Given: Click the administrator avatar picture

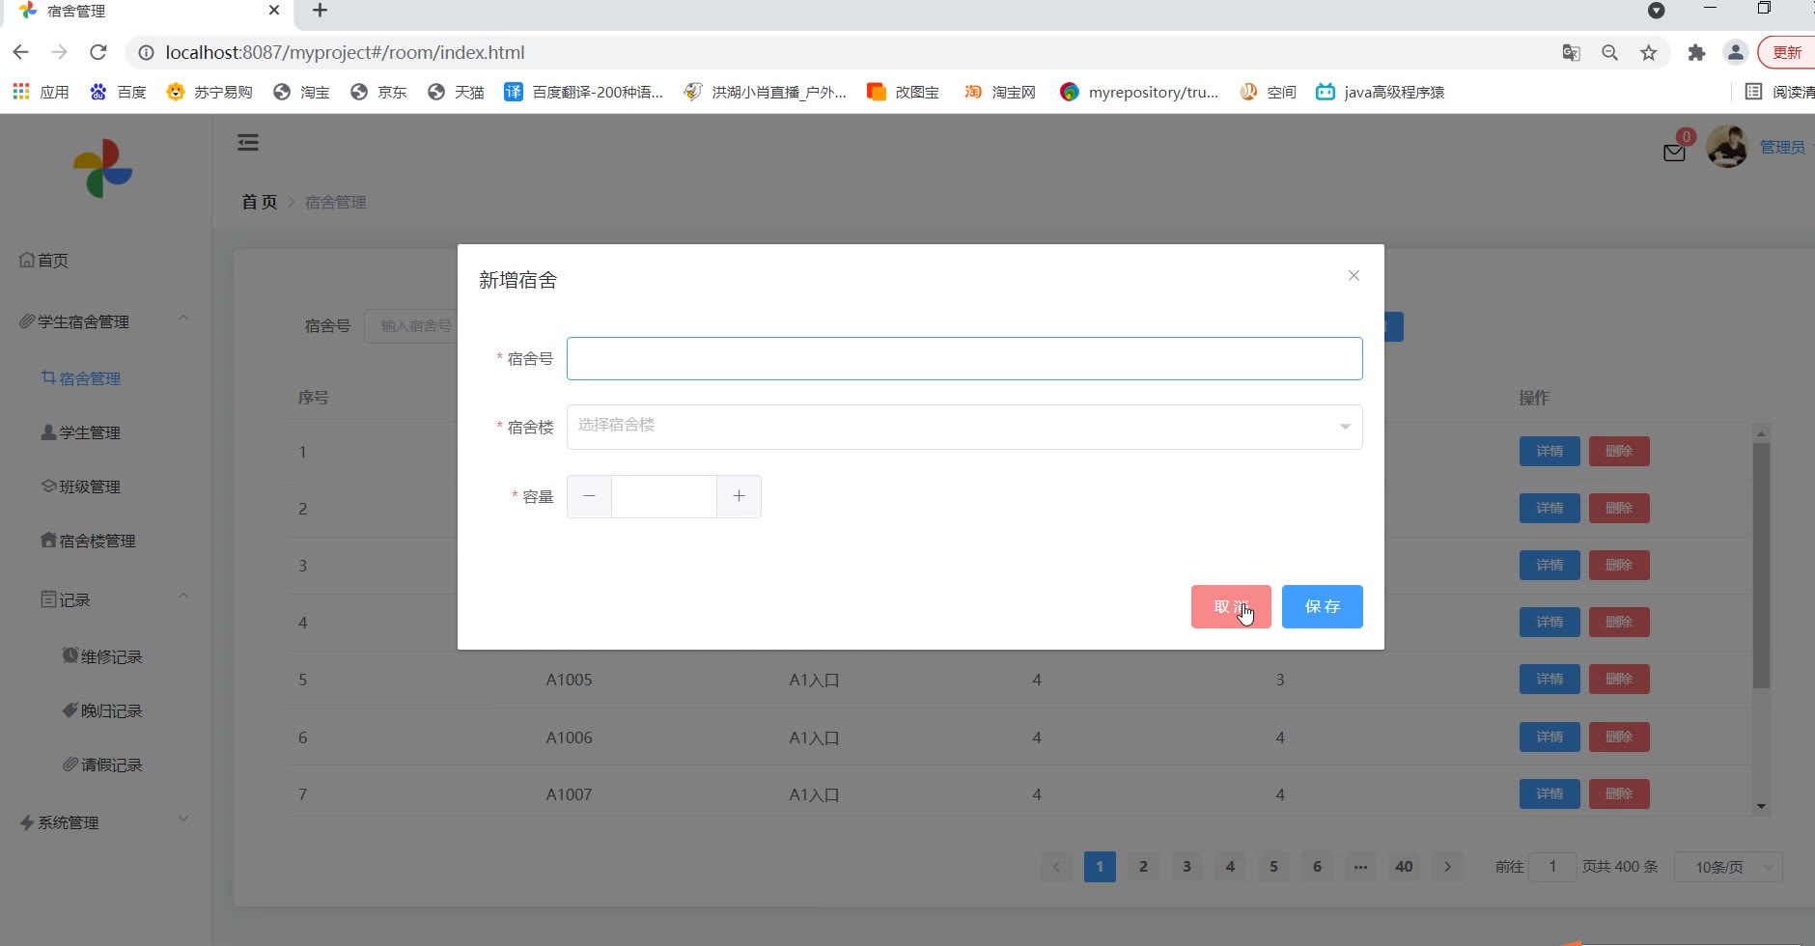Looking at the screenshot, I should click(1726, 147).
